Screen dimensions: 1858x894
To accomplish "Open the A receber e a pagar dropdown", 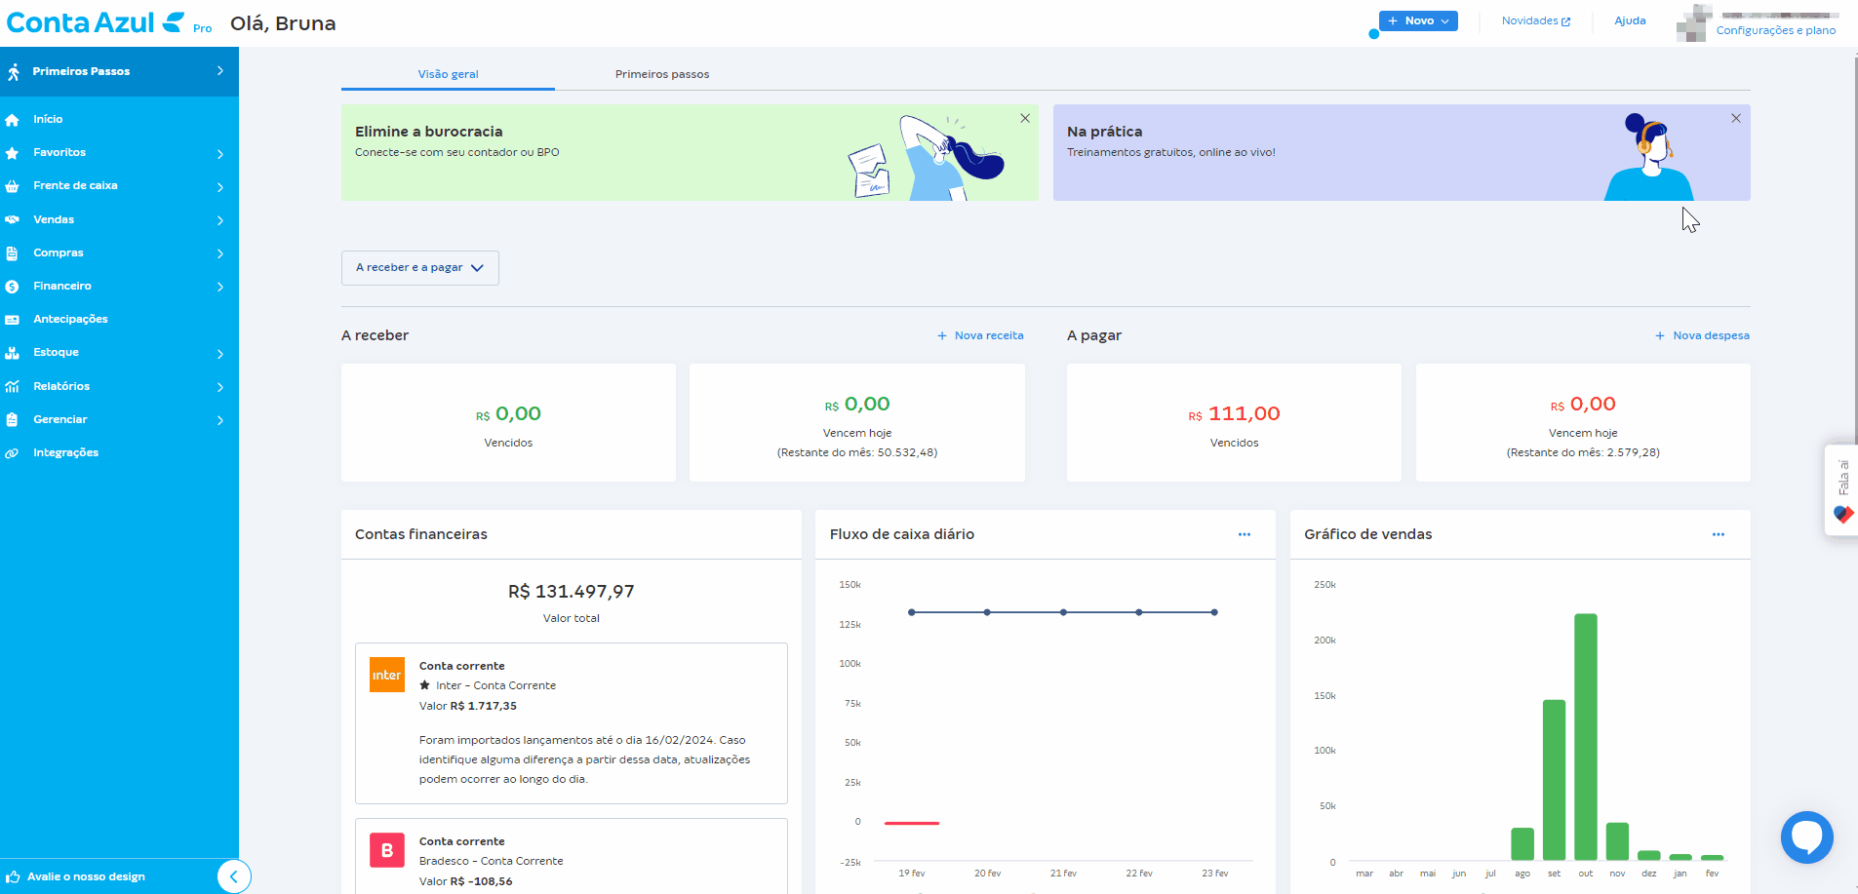I will (x=419, y=268).
